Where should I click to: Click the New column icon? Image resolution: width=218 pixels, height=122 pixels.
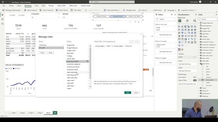tap(57, 10)
